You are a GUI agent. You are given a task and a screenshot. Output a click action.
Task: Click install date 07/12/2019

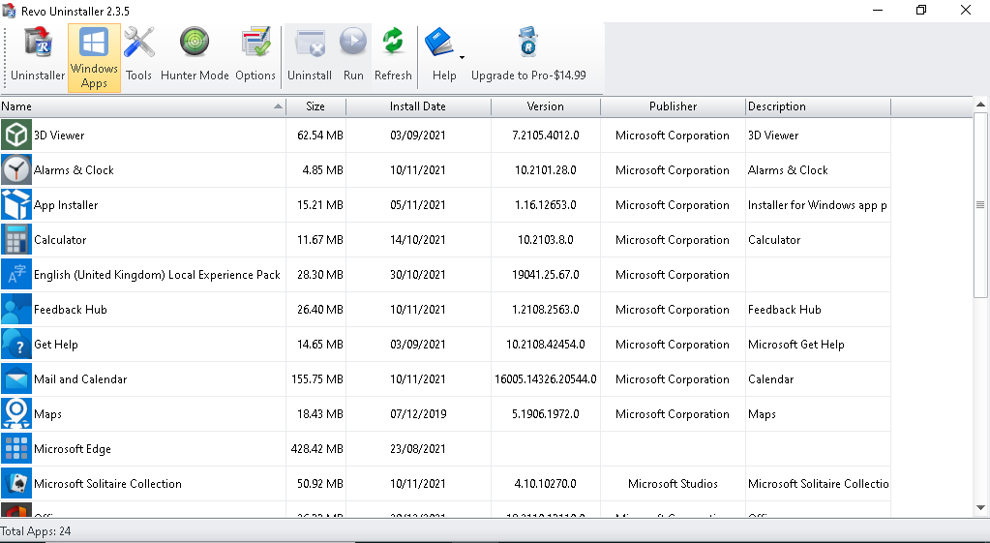coord(418,414)
